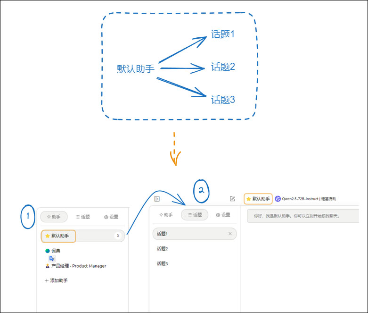
Task: Click the globe icon next to 词典
Action: point(48,251)
